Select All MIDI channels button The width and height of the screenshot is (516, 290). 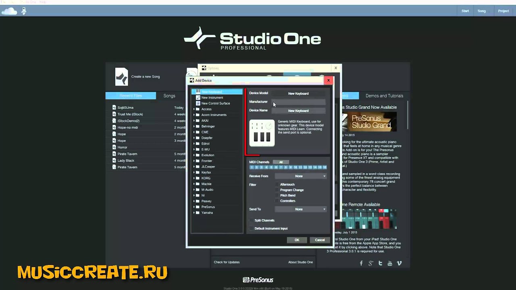click(x=281, y=162)
